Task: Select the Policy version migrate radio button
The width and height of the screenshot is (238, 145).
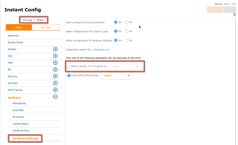Action: (69, 67)
